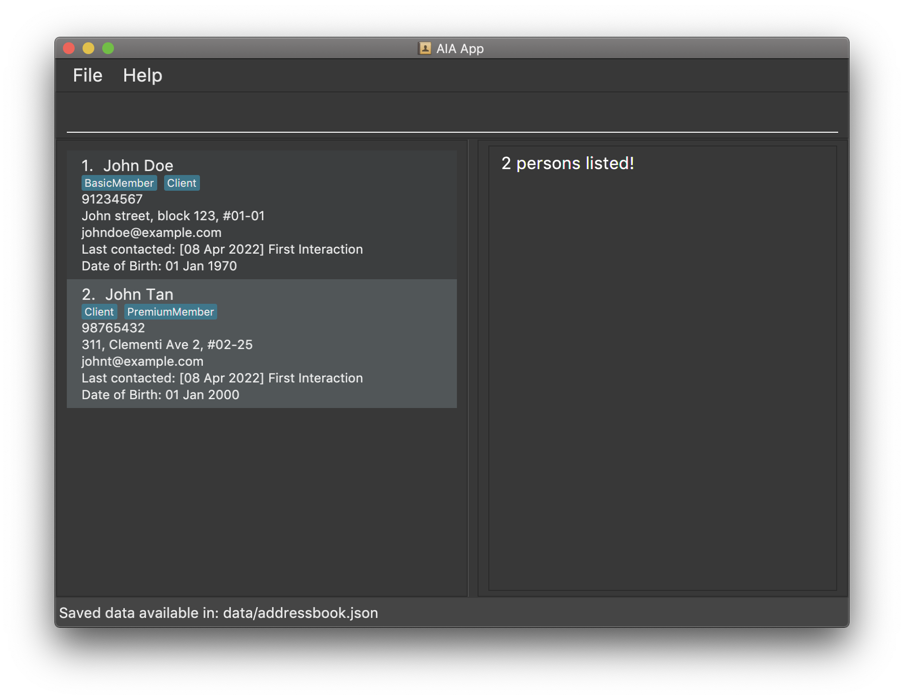904x700 pixels.
Task: Open the File menu
Action: click(87, 75)
